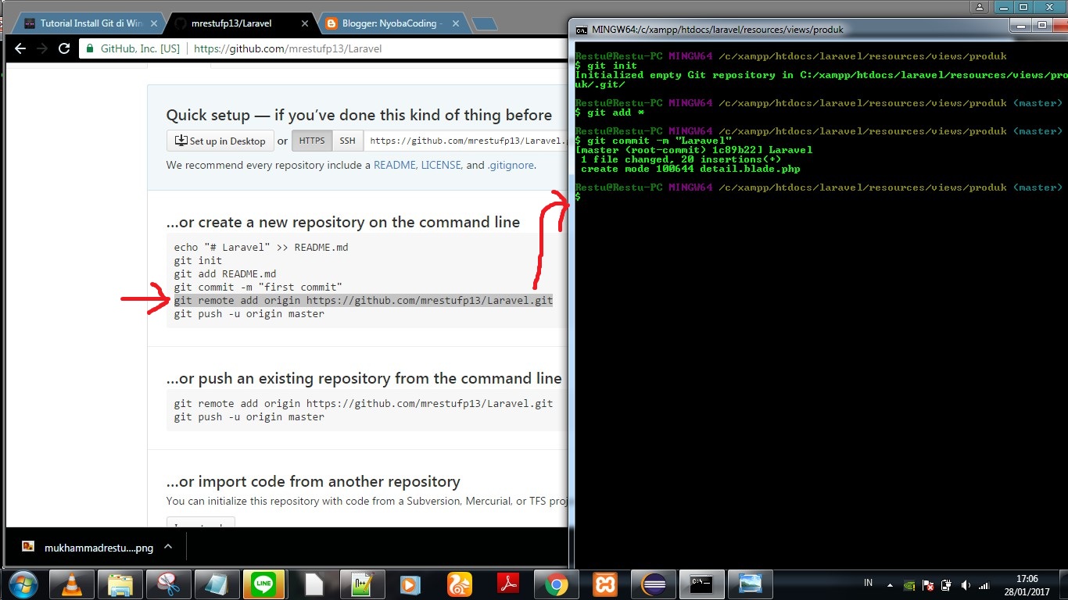
Task: Click 'git commit -m "Laravel"' in the terminal
Action: coord(659,141)
